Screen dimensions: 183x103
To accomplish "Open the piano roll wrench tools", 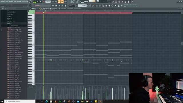I will click(31, 9).
